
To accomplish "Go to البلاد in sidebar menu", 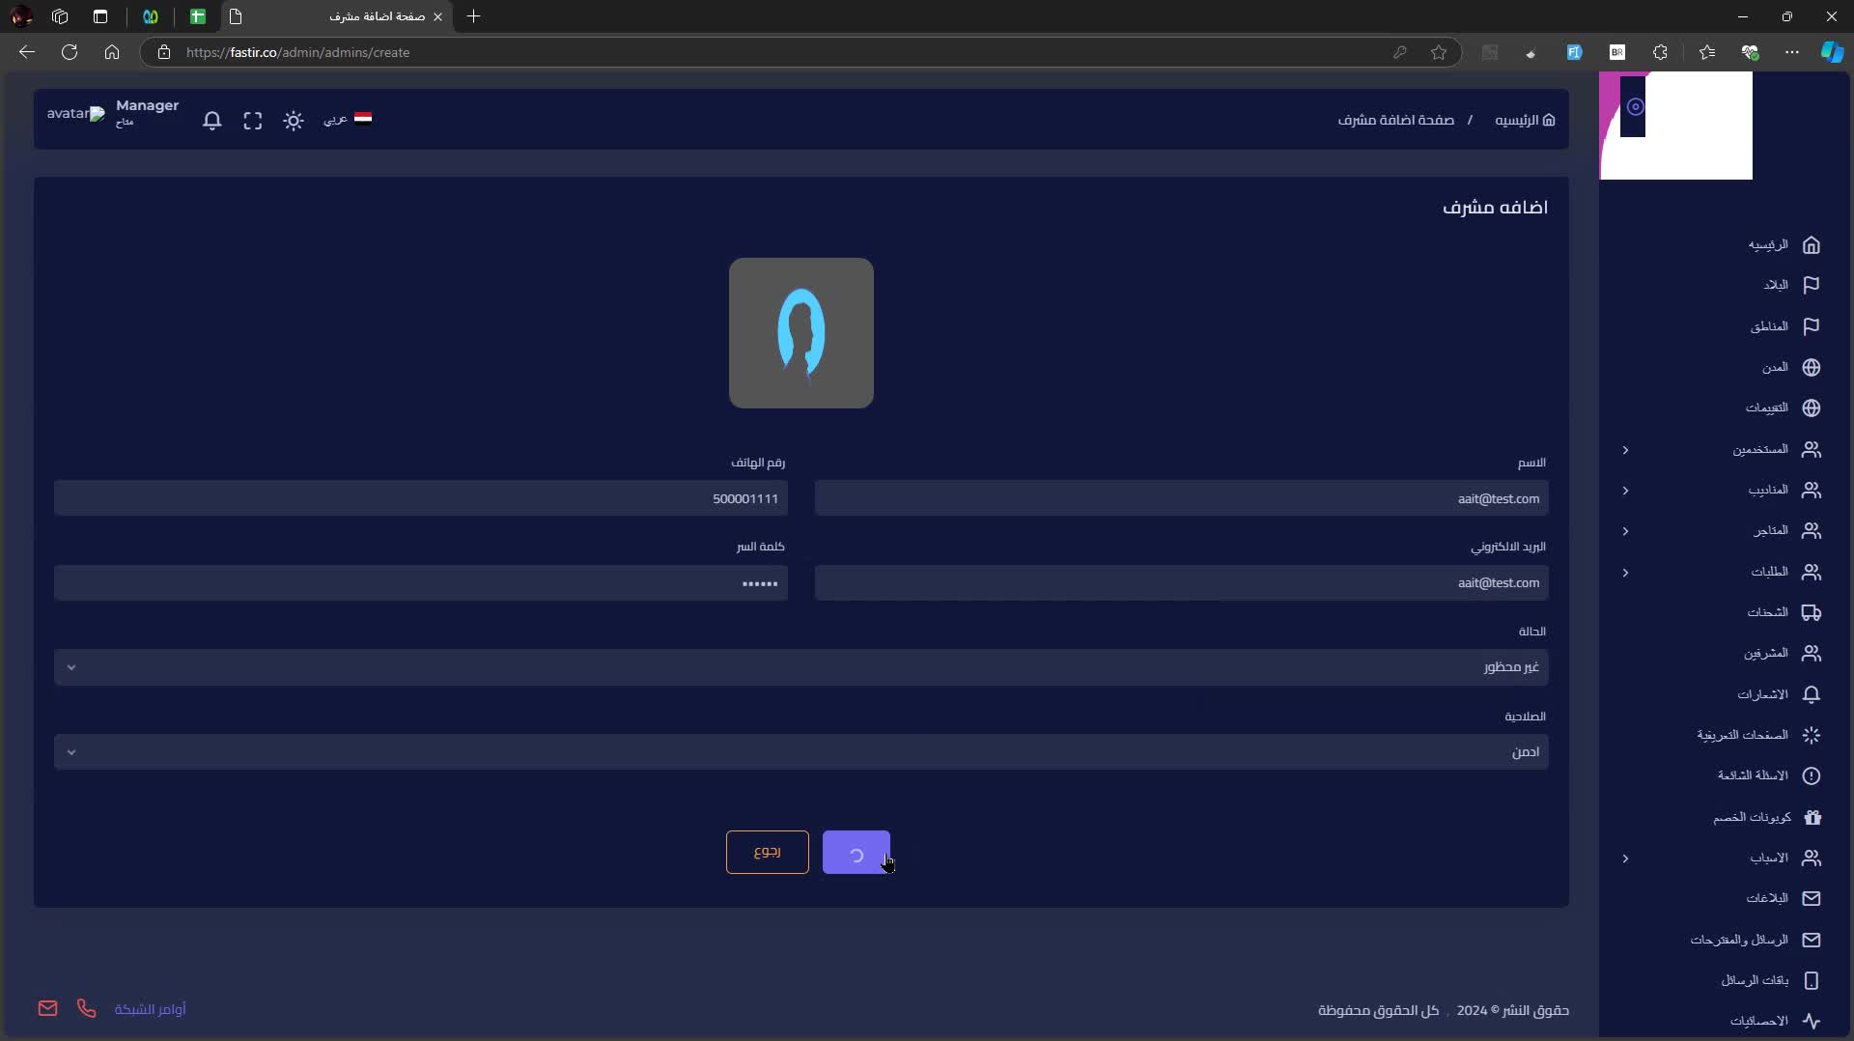I will pos(1776,285).
